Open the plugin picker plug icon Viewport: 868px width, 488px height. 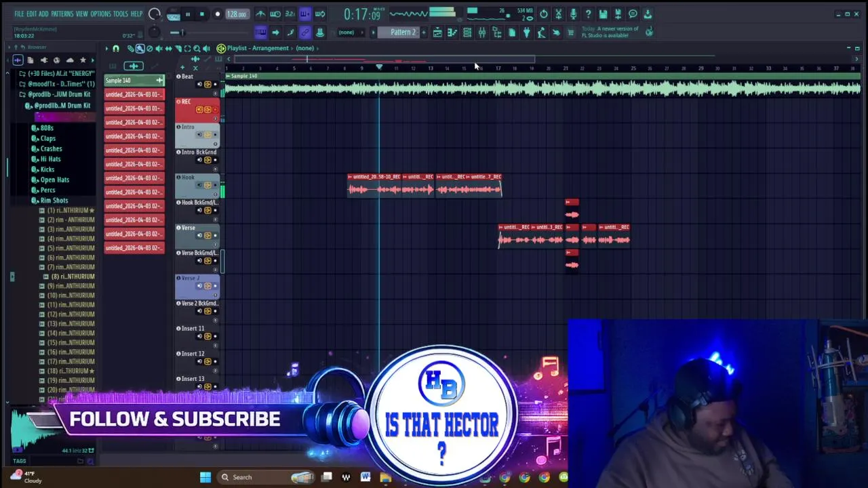(x=526, y=33)
